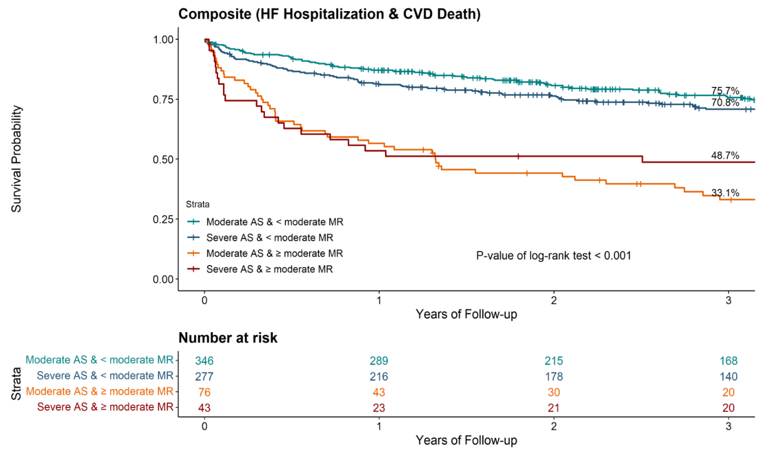This screenshot has height=464, width=780.
Task: Click the red Severe AS & ≥ moderate MR table row label
Action: point(105,407)
